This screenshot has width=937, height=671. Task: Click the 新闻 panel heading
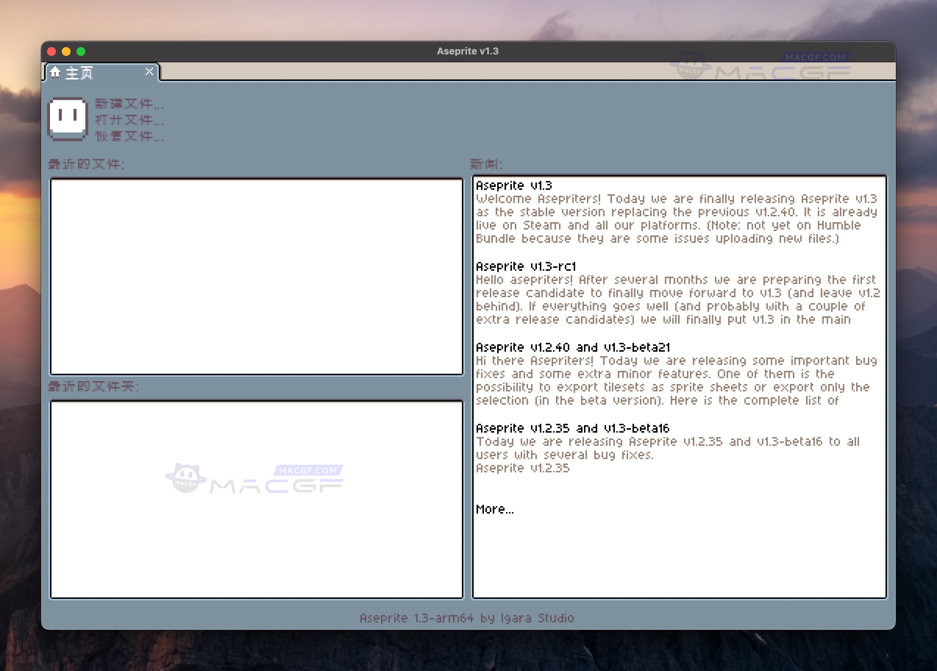(486, 164)
